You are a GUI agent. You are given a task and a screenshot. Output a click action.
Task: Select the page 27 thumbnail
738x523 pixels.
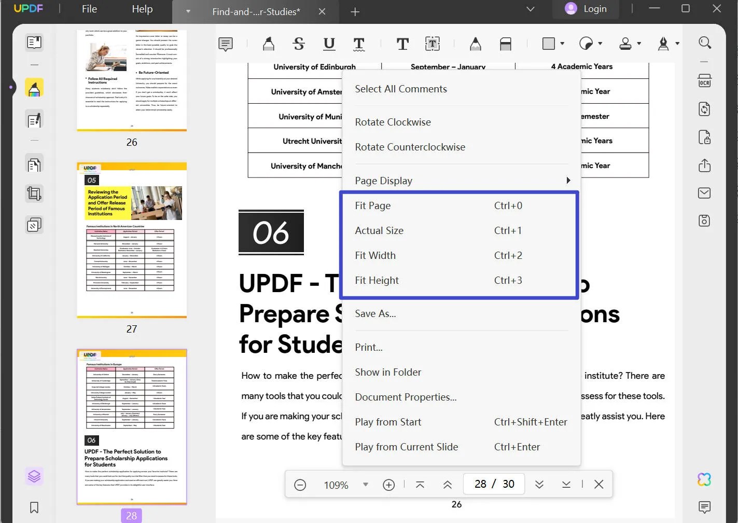[x=131, y=240]
